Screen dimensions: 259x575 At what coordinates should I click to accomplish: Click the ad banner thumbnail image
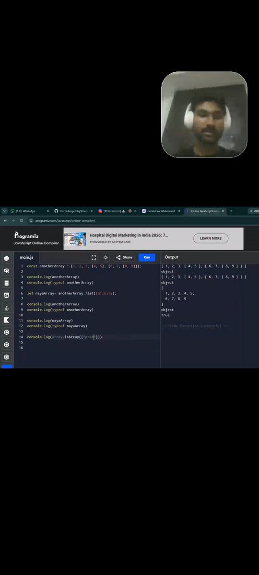click(75, 238)
